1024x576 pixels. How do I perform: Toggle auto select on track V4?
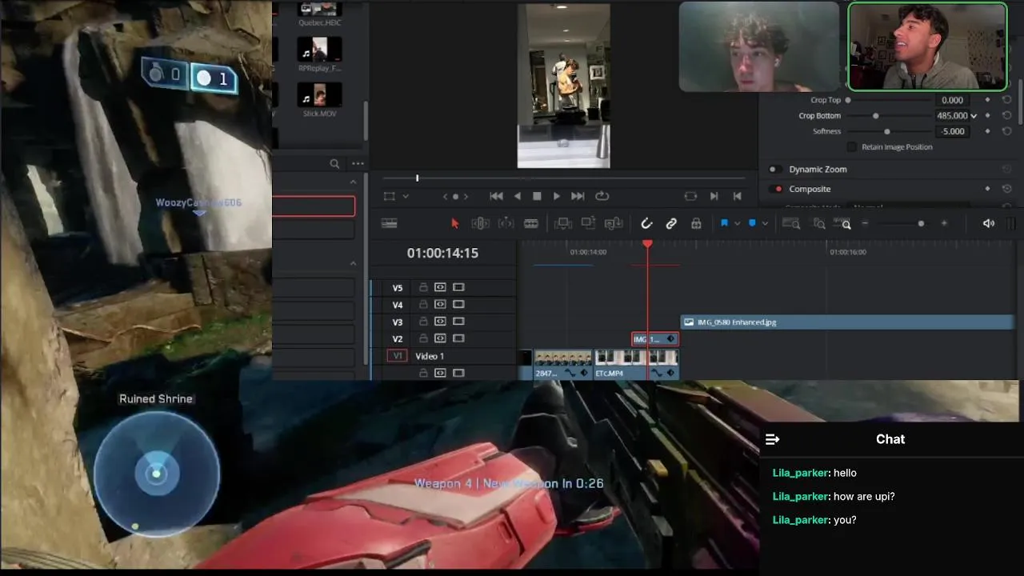[440, 305]
